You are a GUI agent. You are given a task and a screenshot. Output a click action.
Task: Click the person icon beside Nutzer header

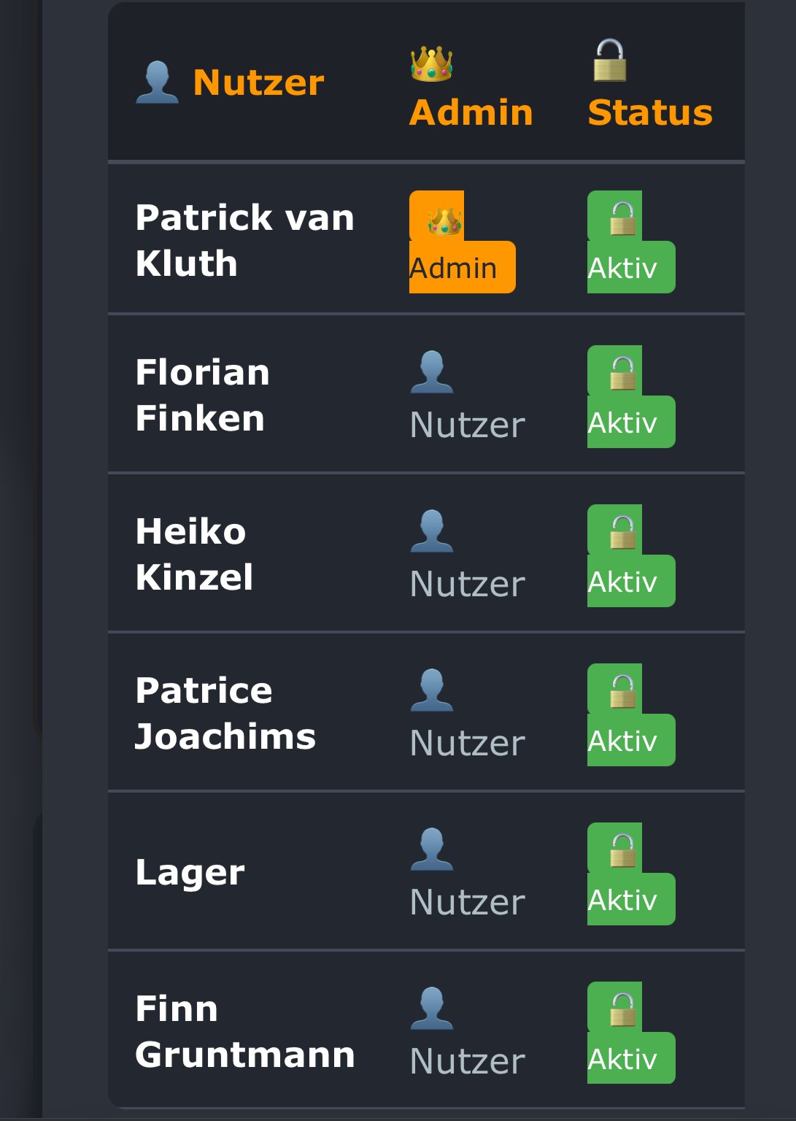coord(157,82)
